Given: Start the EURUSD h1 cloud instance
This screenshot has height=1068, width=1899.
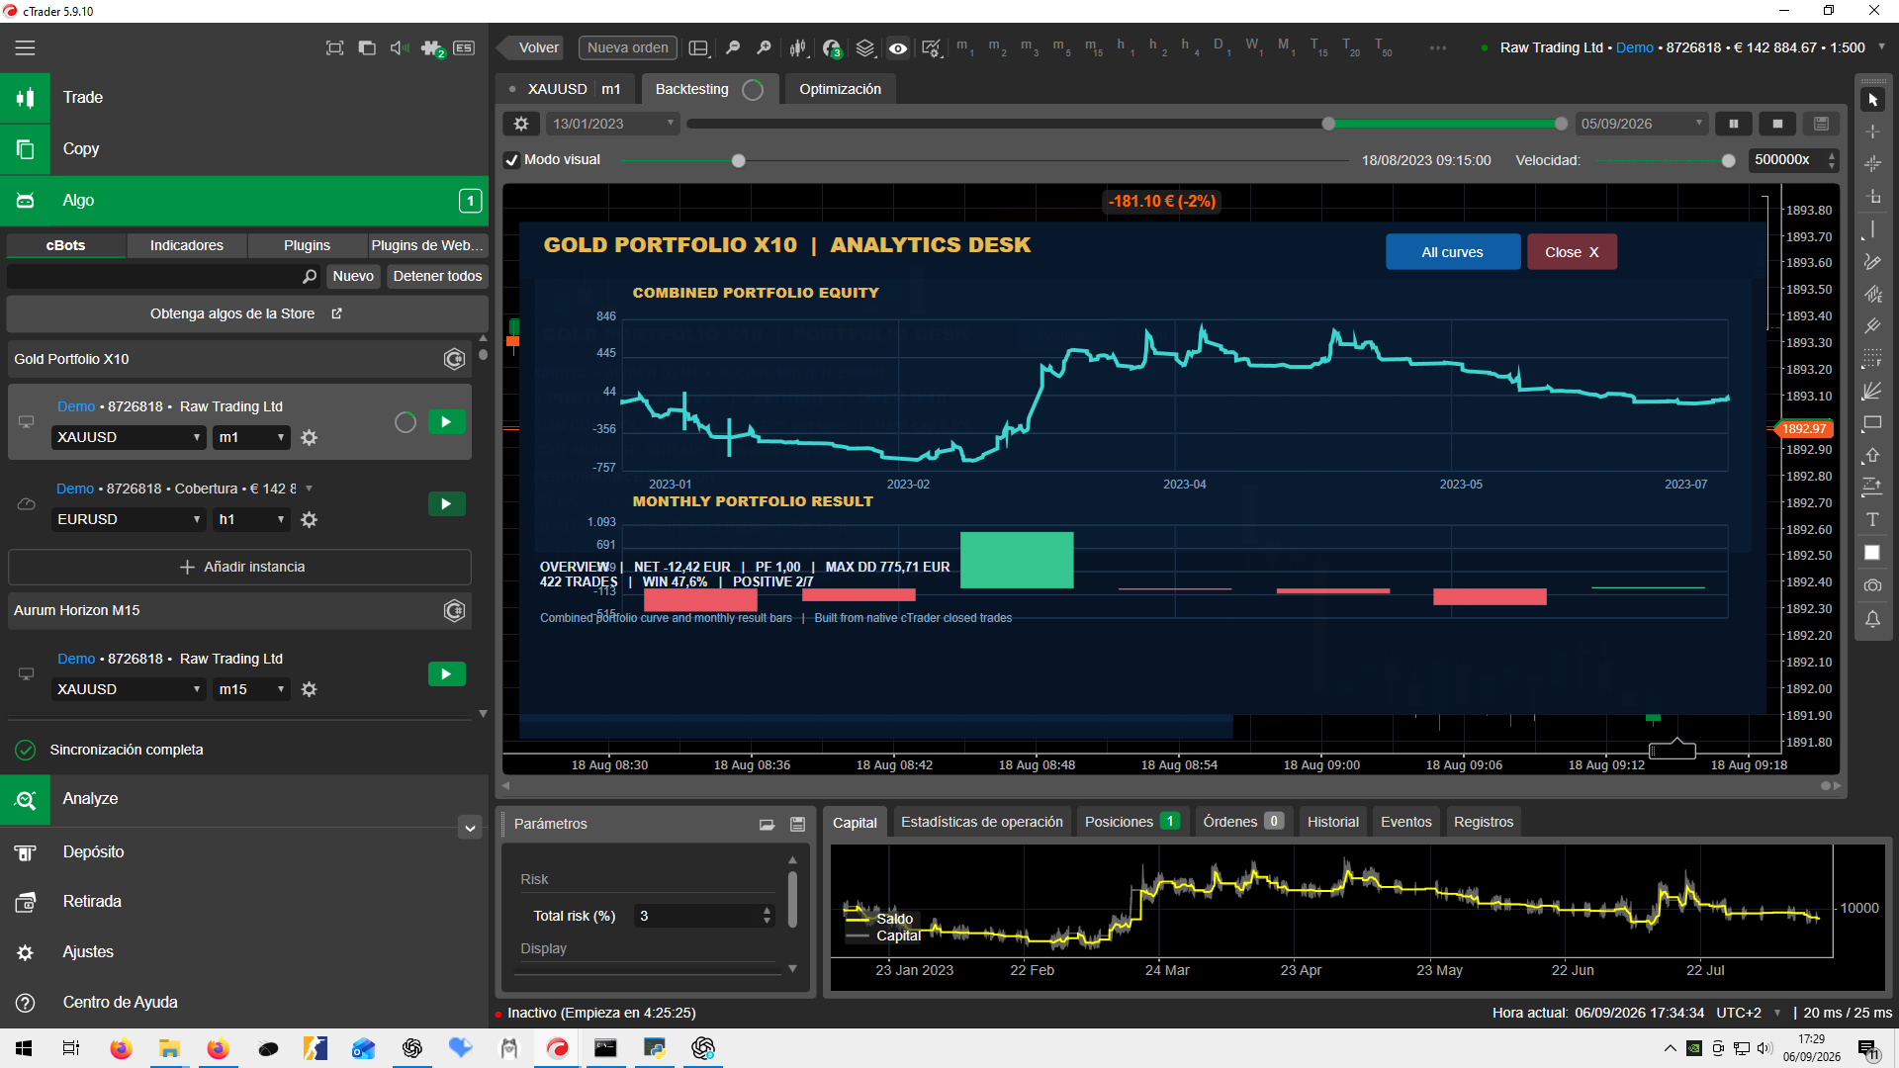Looking at the screenshot, I should [446, 504].
